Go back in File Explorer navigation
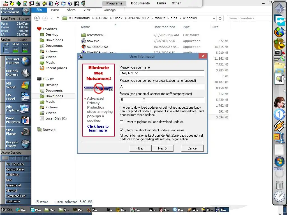Viewport: 287px width, 215px height. pyautogui.click(x=37, y=18)
